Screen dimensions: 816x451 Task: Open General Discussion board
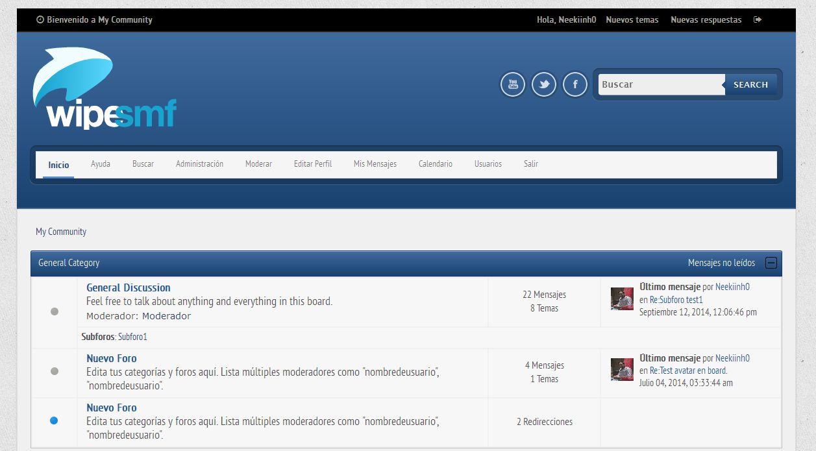click(x=129, y=287)
